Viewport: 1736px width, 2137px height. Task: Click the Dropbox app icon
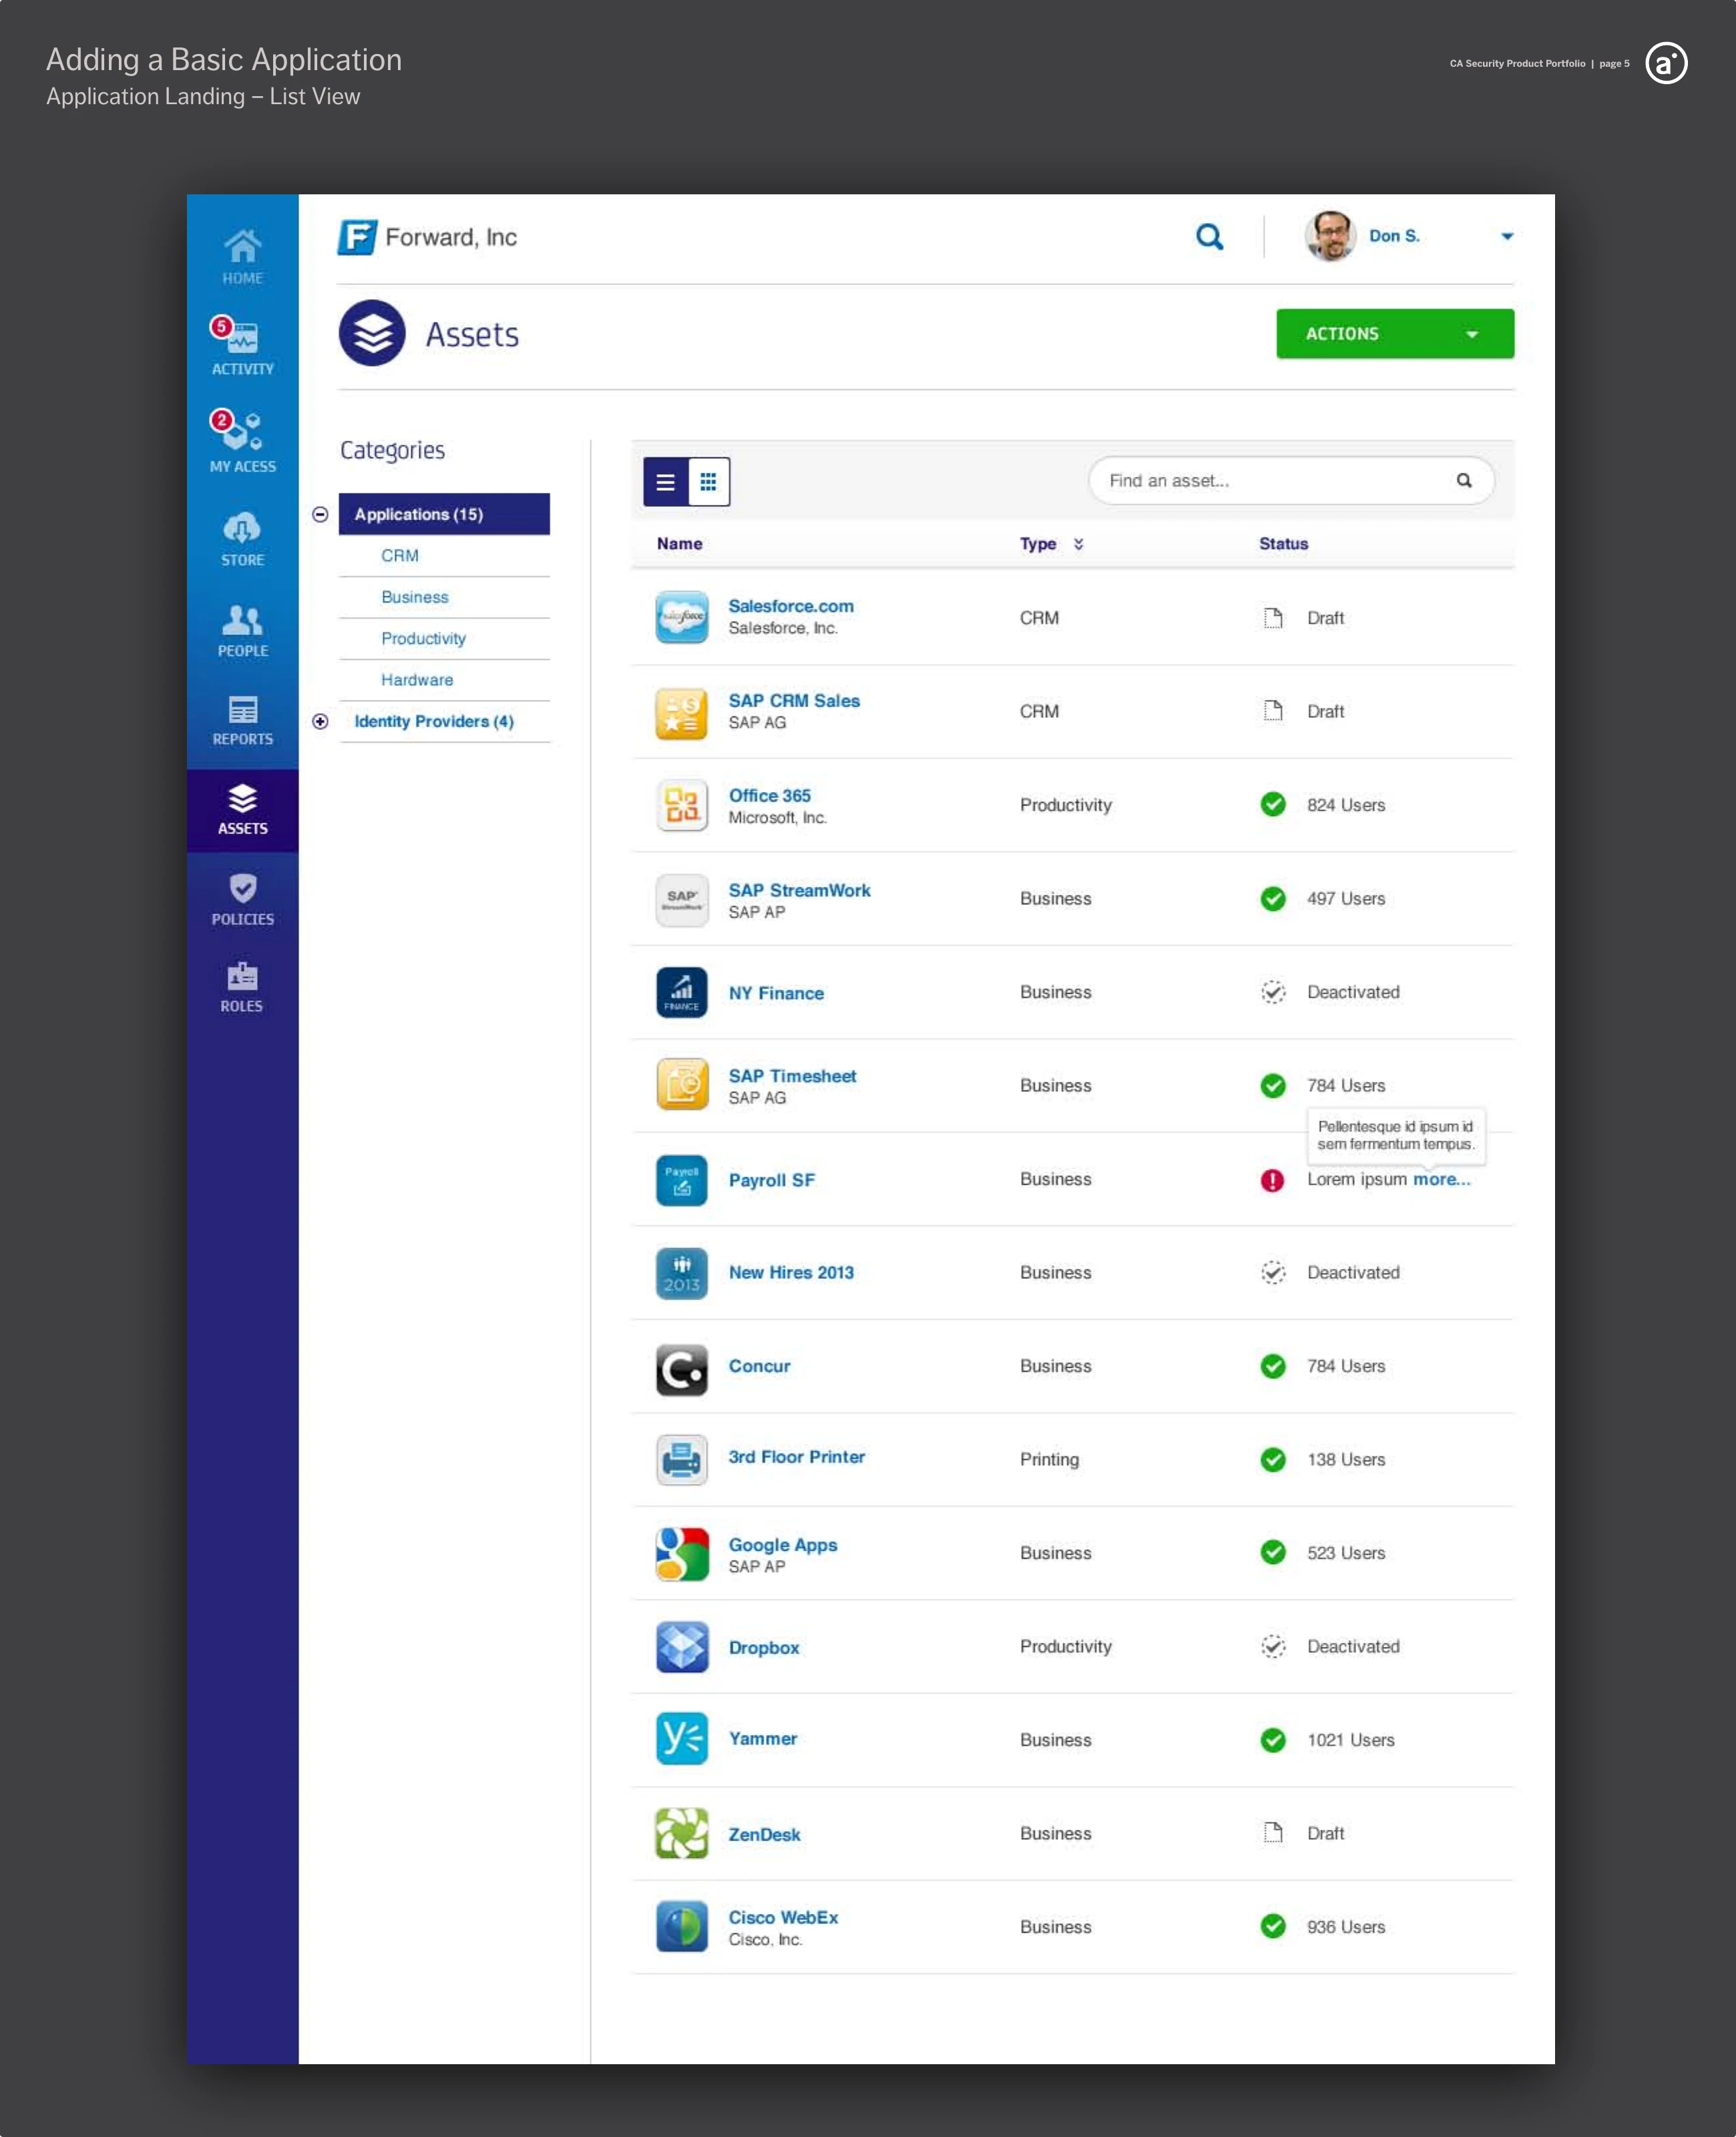(x=681, y=1647)
